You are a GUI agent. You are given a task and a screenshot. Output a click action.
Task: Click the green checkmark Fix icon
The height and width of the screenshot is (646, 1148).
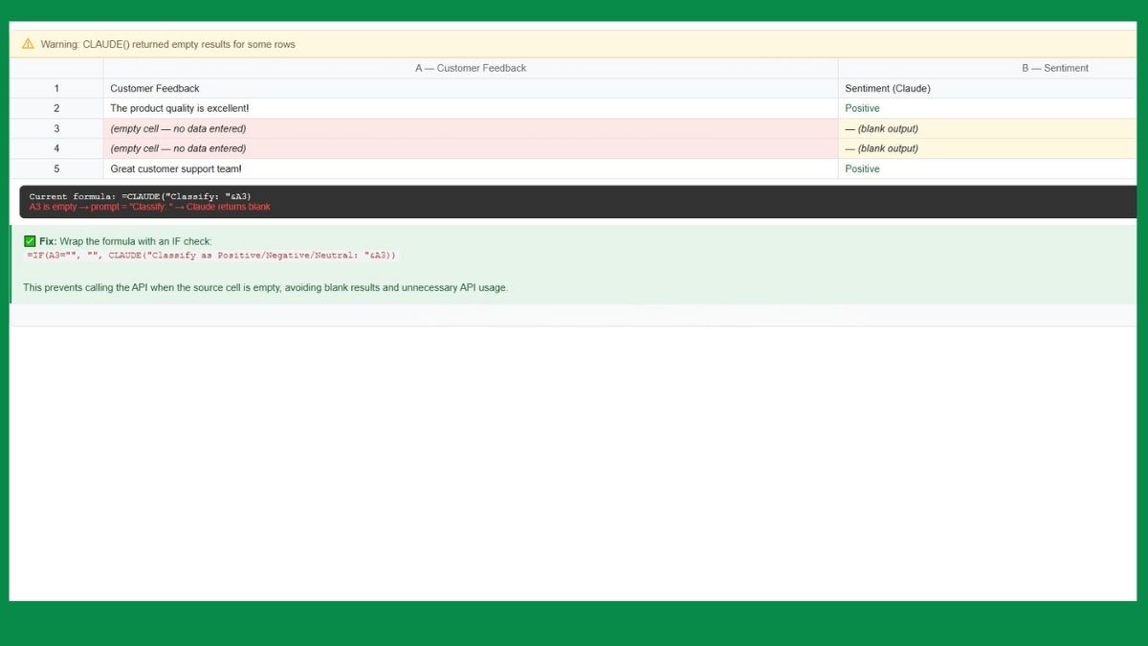click(x=30, y=241)
